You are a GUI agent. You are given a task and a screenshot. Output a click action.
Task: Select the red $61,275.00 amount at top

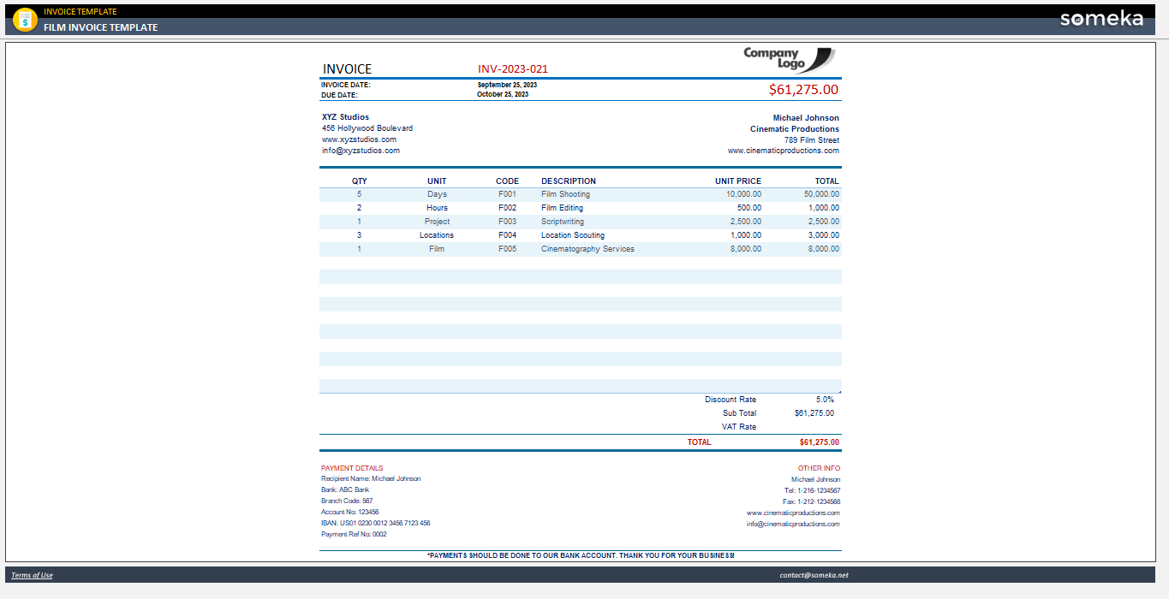coord(803,89)
